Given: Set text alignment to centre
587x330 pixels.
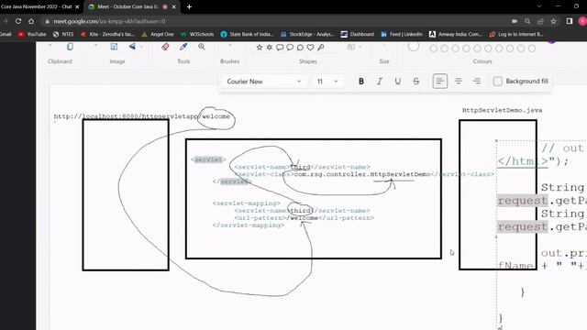Looking at the screenshot, I should [x=459, y=82].
